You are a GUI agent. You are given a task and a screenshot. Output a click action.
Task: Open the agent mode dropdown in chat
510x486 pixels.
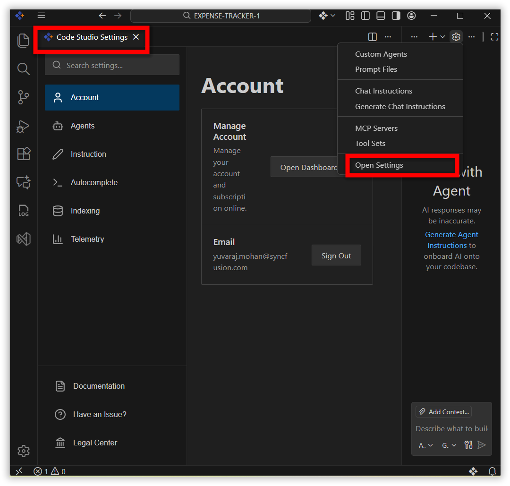tap(425, 445)
